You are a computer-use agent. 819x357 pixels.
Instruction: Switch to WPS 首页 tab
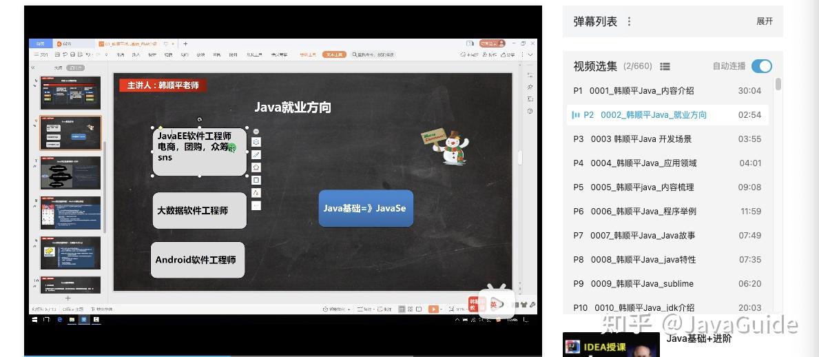[40, 44]
